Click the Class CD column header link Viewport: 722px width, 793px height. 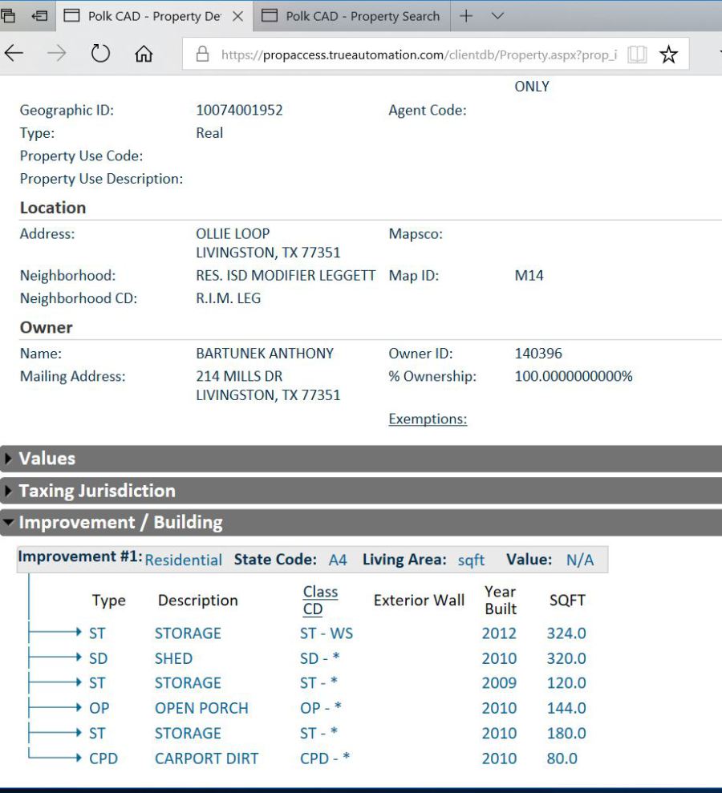[320, 600]
